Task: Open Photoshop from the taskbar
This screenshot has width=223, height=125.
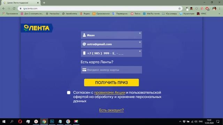Action: 52,122
